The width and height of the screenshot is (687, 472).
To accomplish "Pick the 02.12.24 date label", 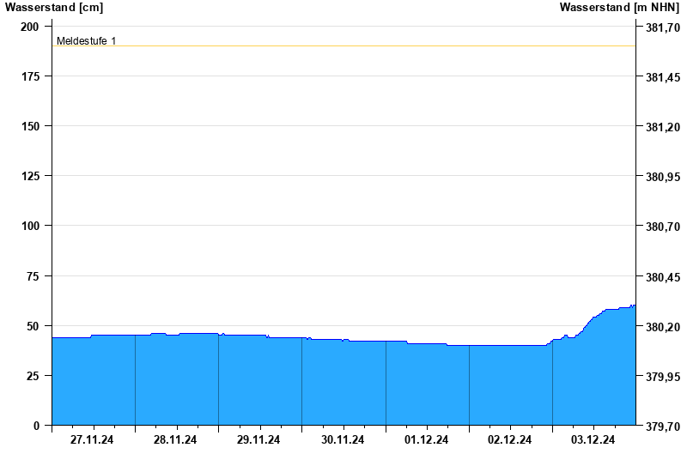I will [510, 440].
